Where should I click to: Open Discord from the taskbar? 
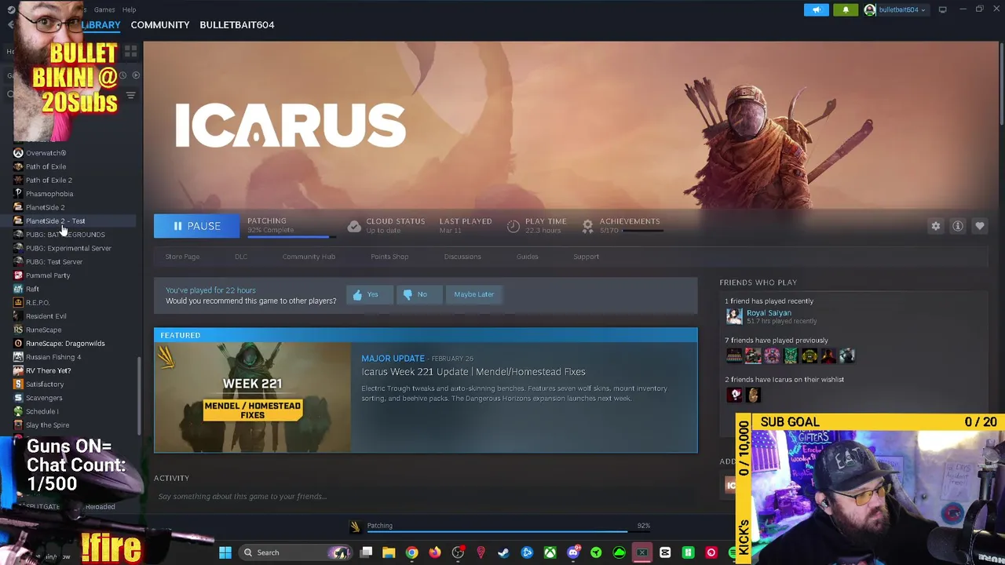point(573,552)
